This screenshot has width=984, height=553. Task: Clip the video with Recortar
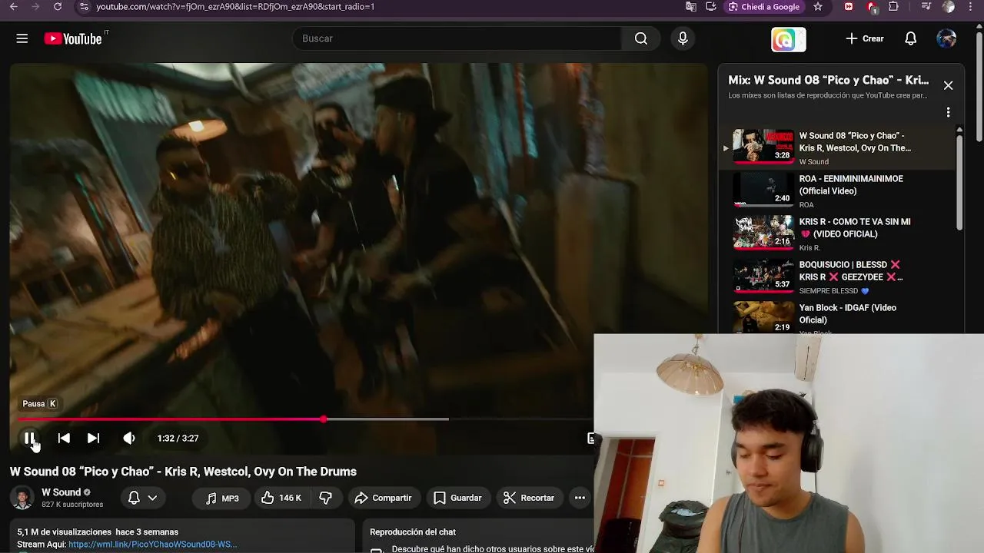[x=528, y=498]
